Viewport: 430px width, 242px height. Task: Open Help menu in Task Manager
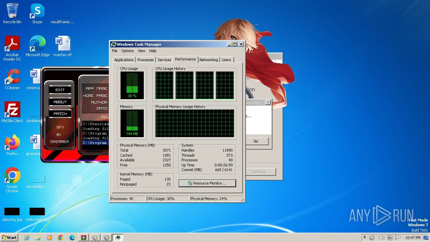tap(153, 51)
